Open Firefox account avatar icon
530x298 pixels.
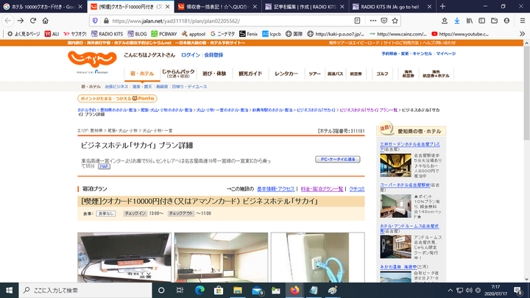506,21
